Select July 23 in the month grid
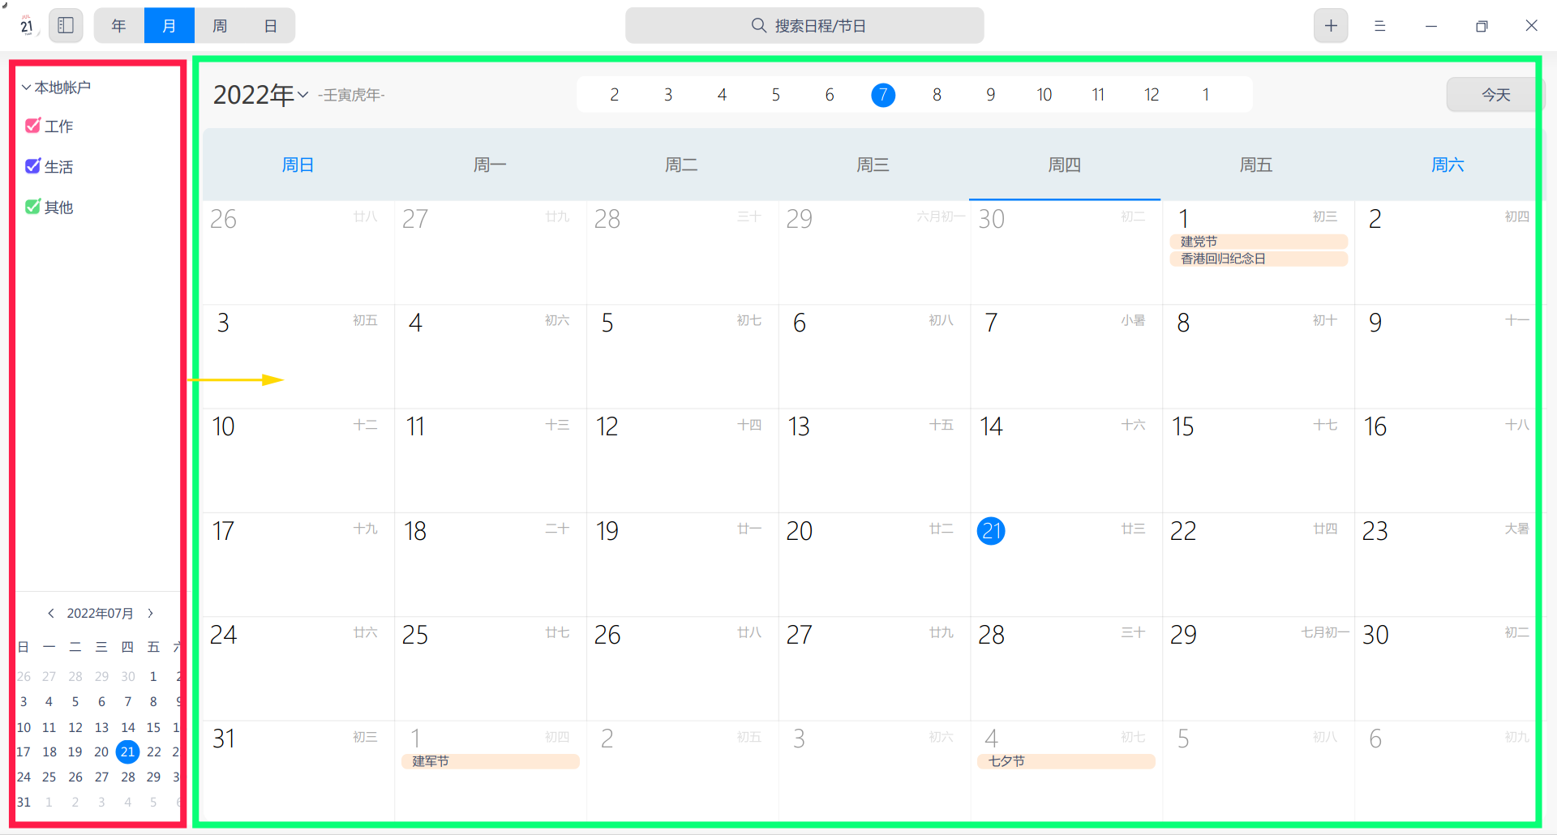The image size is (1557, 835). click(1449, 565)
